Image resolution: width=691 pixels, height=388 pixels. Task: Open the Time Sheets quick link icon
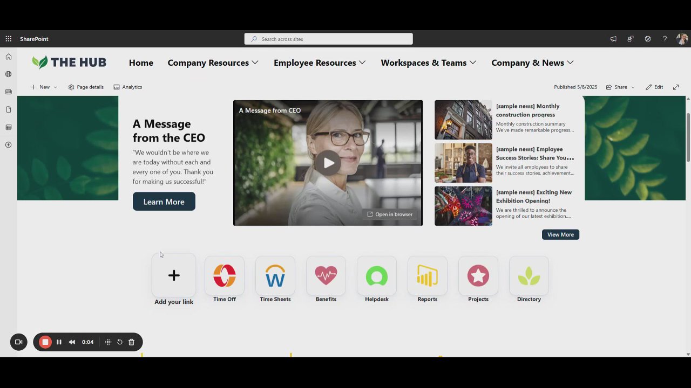click(x=275, y=275)
